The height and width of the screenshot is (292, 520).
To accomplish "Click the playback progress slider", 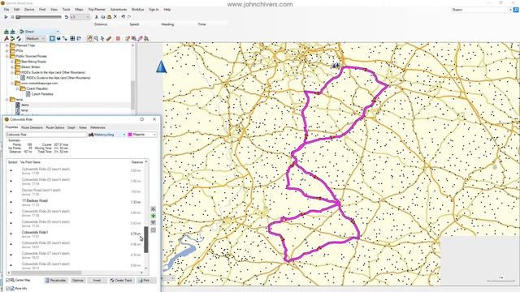I will (x=39, y=17).
